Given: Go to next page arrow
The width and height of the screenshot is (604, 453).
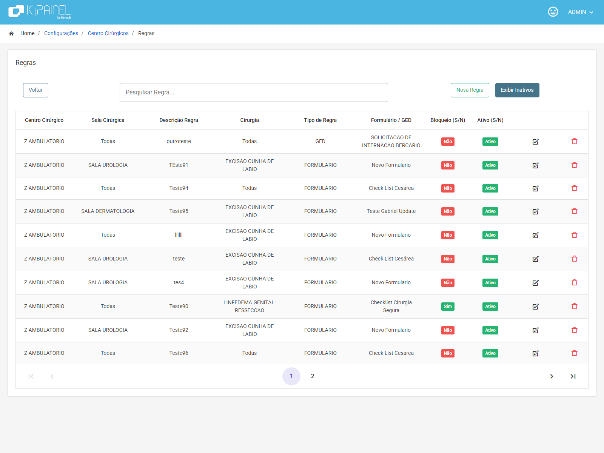Looking at the screenshot, I should pos(552,376).
